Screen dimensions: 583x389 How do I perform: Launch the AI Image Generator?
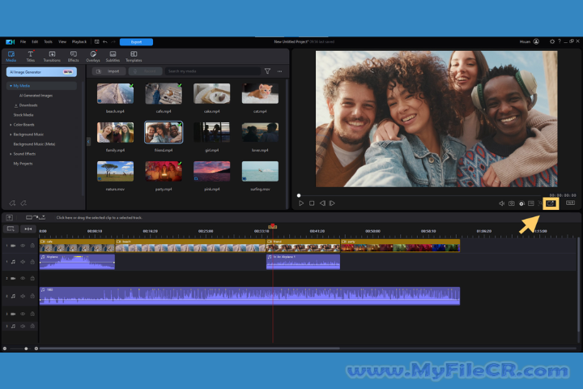click(41, 72)
